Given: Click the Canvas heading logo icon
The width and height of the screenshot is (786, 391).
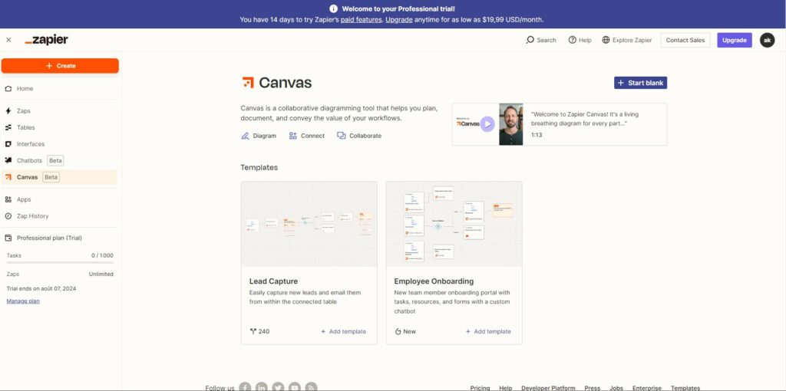Looking at the screenshot, I should click(x=248, y=83).
